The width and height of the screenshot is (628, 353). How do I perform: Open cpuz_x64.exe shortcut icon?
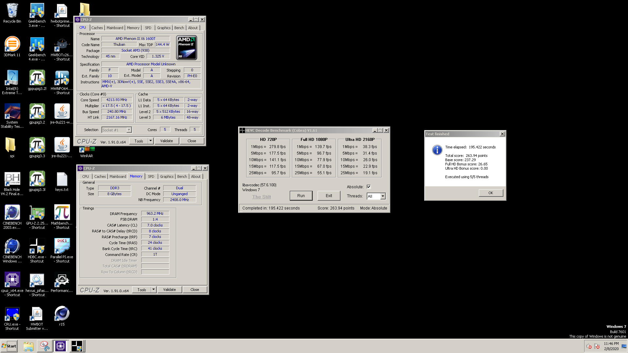(x=12, y=284)
